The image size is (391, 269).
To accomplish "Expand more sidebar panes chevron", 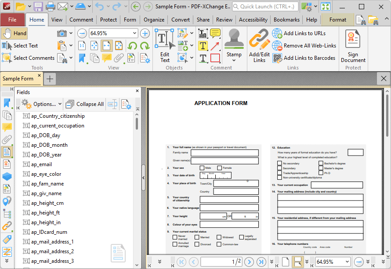I will [7, 261].
